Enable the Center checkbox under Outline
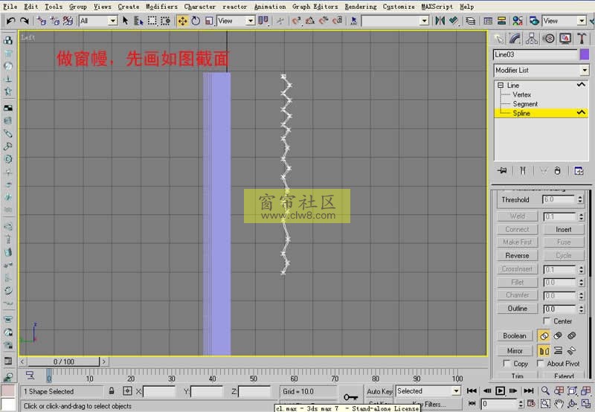The height and width of the screenshot is (412, 595). click(x=547, y=321)
